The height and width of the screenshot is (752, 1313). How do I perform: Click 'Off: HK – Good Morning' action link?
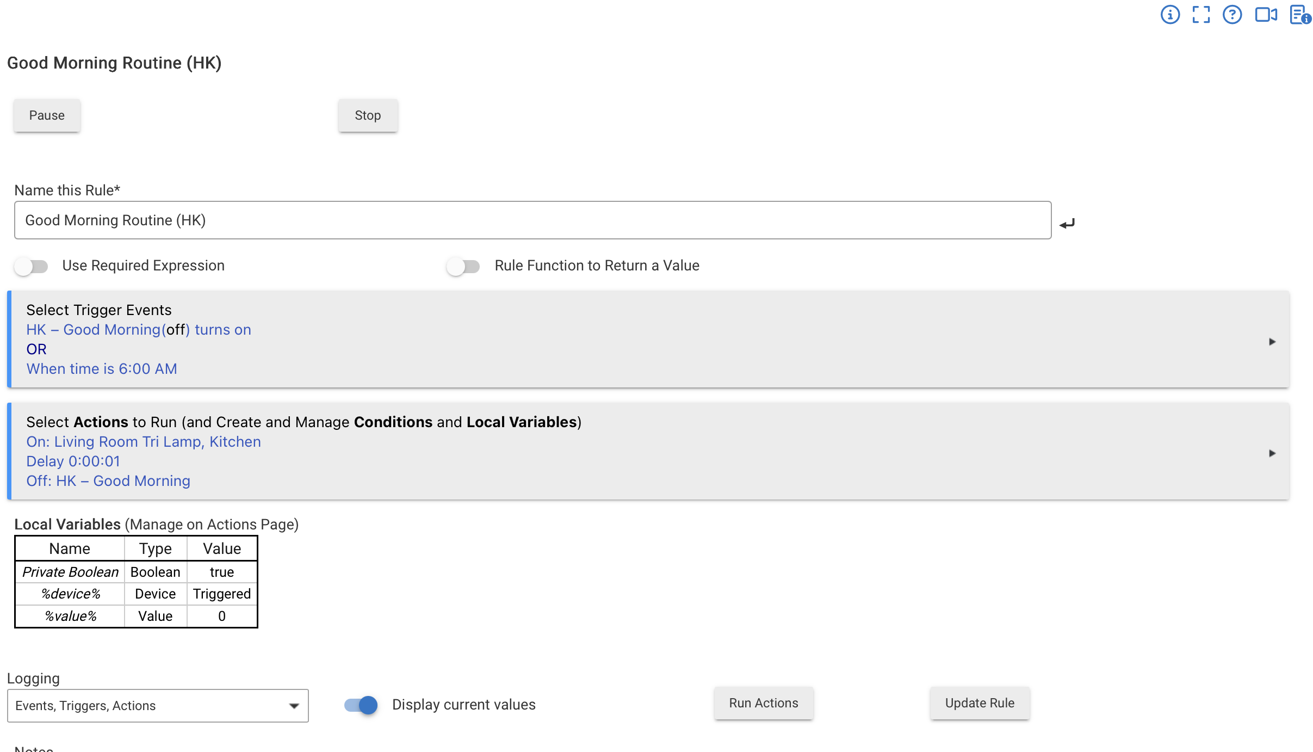tap(108, 481)
